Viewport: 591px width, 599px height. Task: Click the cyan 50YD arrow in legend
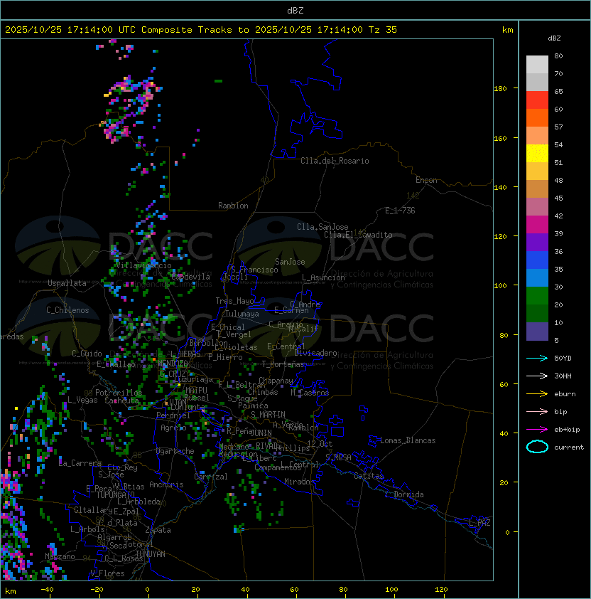[x=537, y=358]
